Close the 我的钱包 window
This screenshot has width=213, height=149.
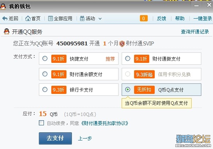[x=209, y=5]
